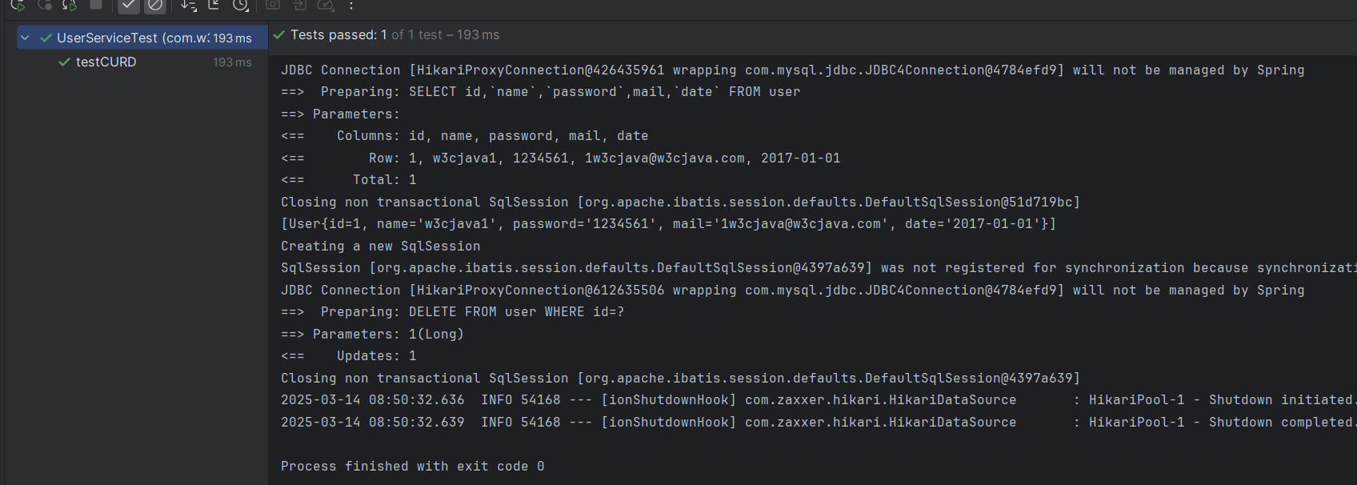Click the camera screenshot icon in toolbar

(273, 5)
